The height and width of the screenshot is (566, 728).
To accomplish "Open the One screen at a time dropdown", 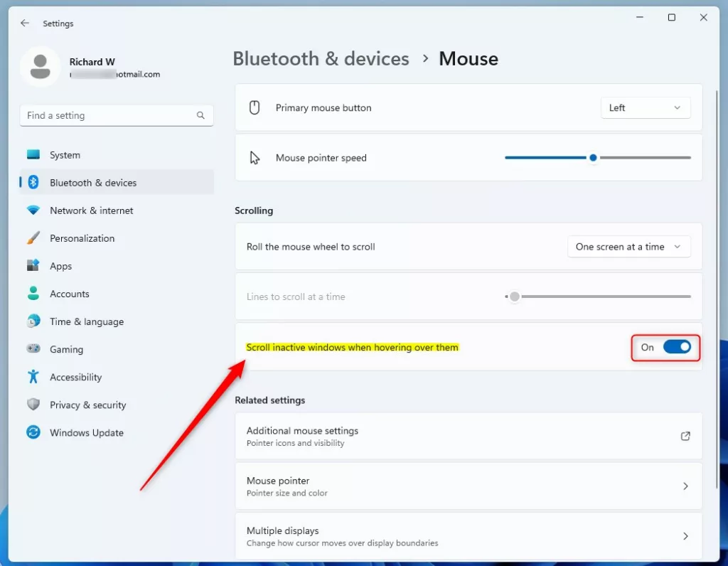I will tap(628, 247).
